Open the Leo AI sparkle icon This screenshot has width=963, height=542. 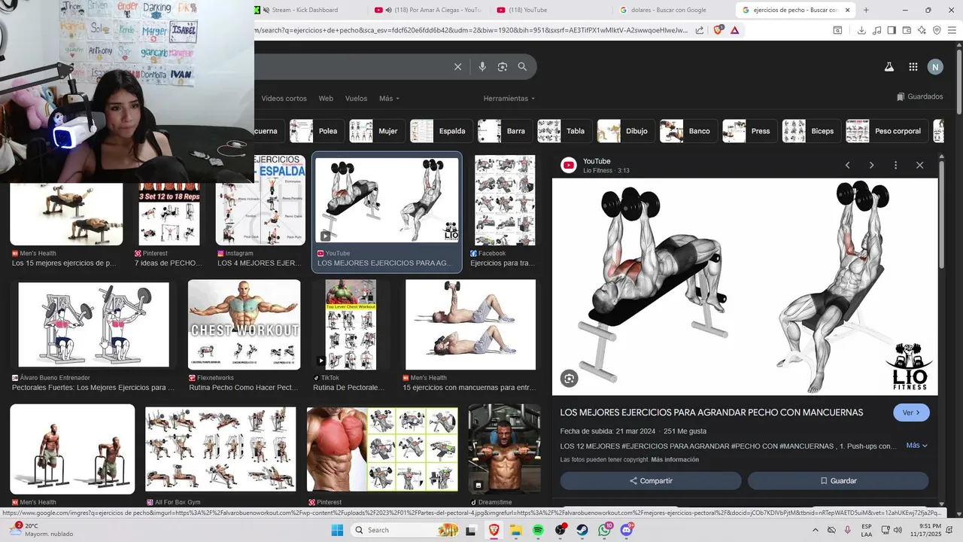922,30
